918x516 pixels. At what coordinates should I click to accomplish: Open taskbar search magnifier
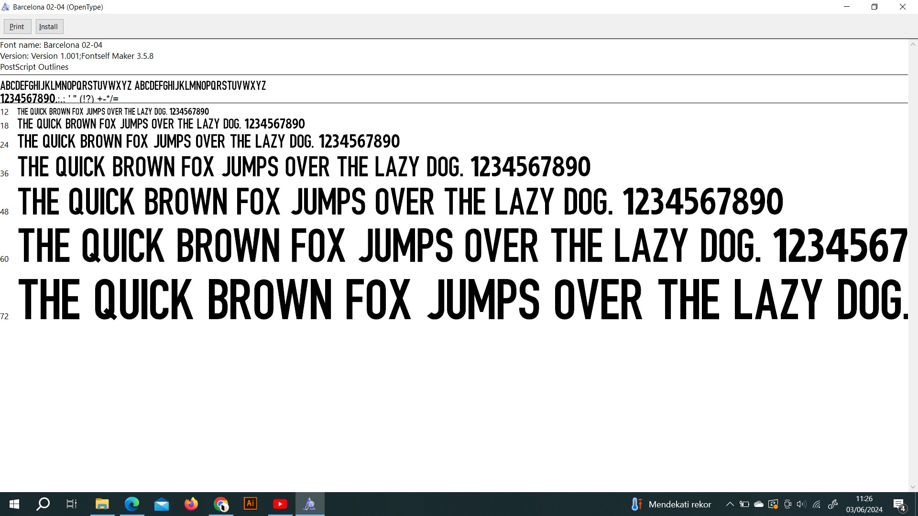click(43, 504)
